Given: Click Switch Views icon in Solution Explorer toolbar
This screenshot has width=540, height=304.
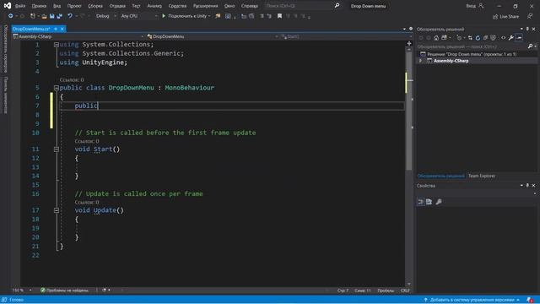Looking at the screenshot, I should 445,38.
